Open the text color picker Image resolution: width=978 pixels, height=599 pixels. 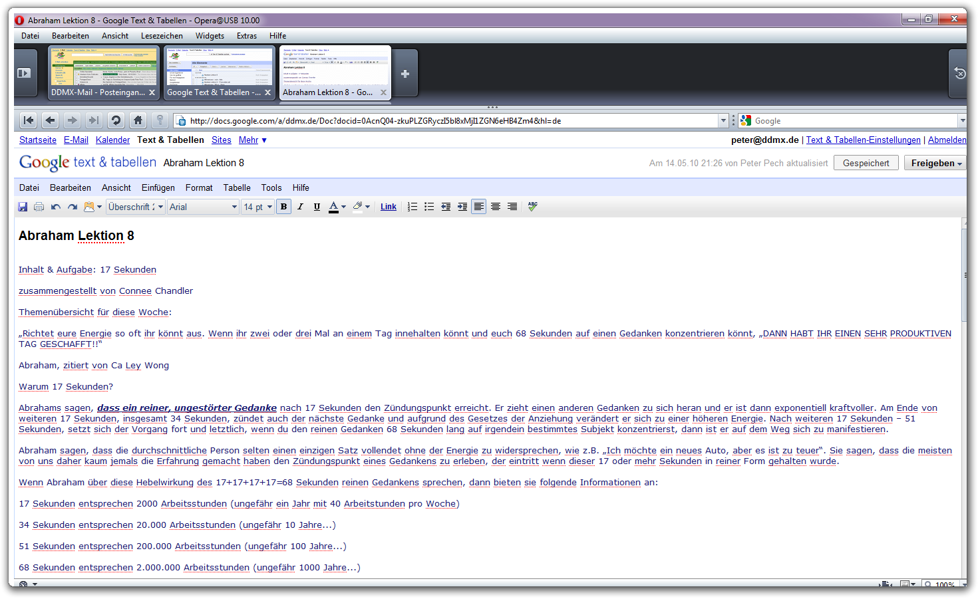click(337, 207)
